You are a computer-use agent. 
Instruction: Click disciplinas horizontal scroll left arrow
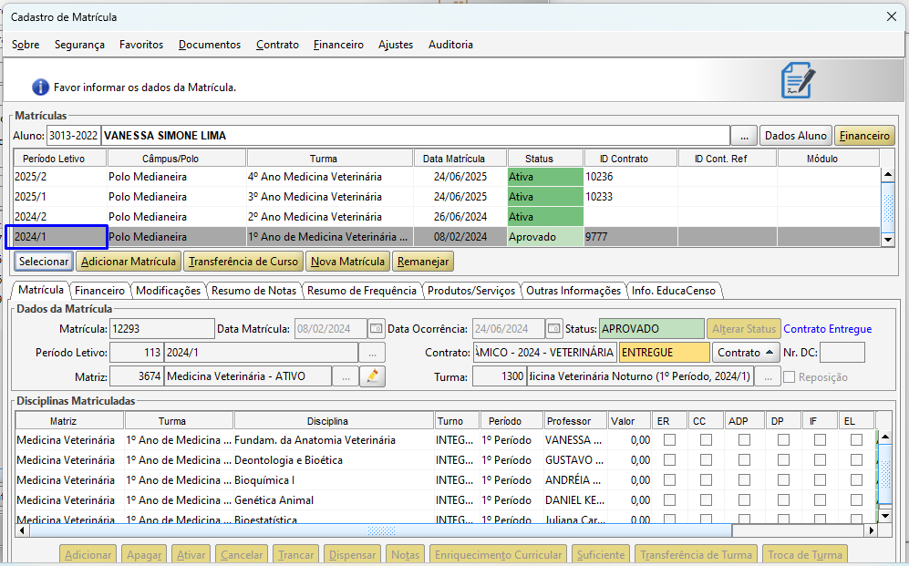point(22,530)
